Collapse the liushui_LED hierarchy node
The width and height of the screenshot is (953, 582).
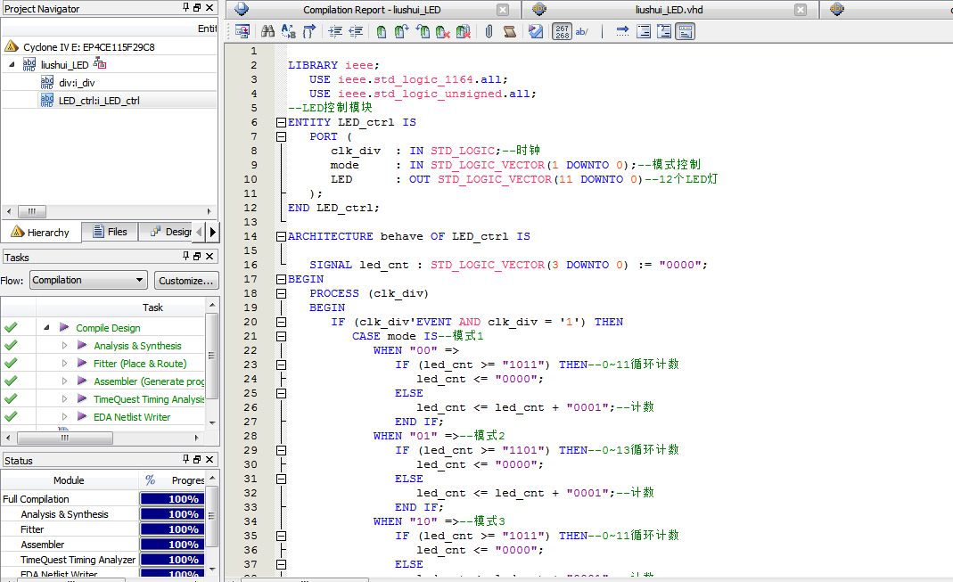[x=12, y=65]
